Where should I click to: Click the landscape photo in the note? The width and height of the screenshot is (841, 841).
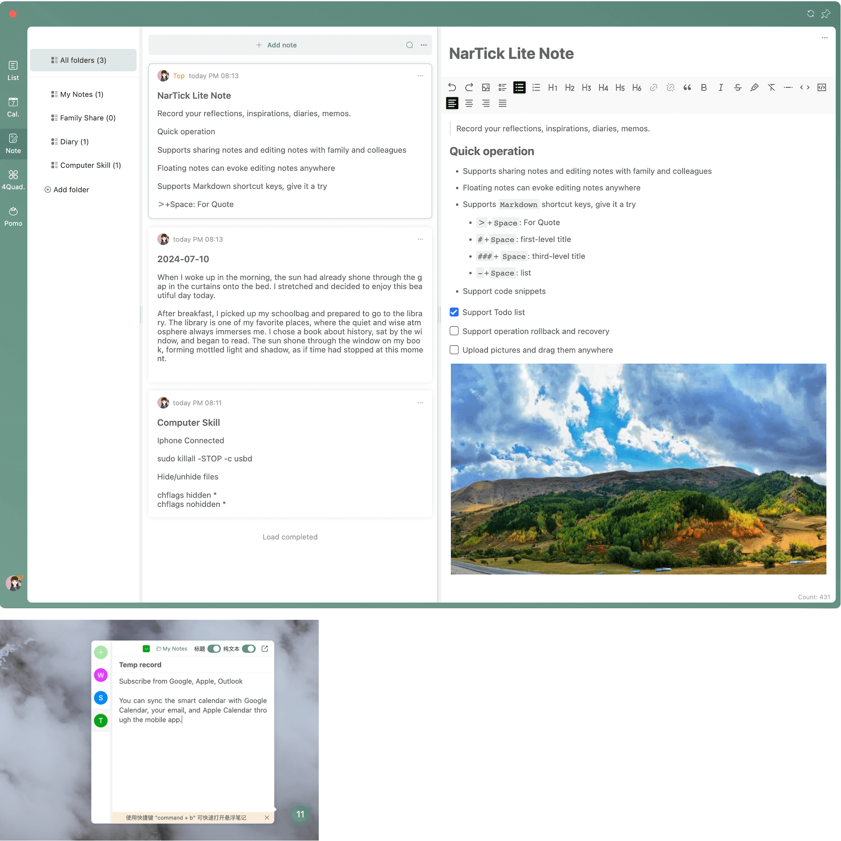638,468
